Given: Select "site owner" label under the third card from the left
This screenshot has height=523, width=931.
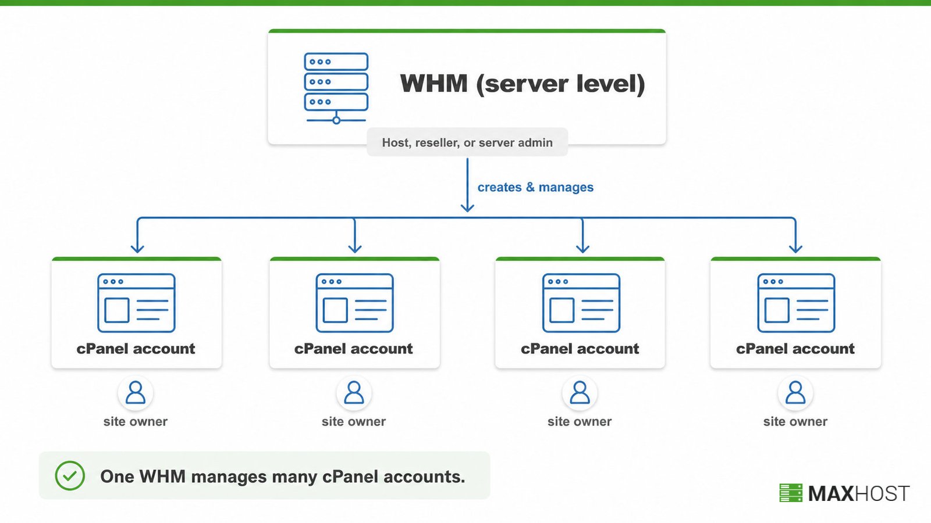Looking at the screenshot, I should click(580, 421).
